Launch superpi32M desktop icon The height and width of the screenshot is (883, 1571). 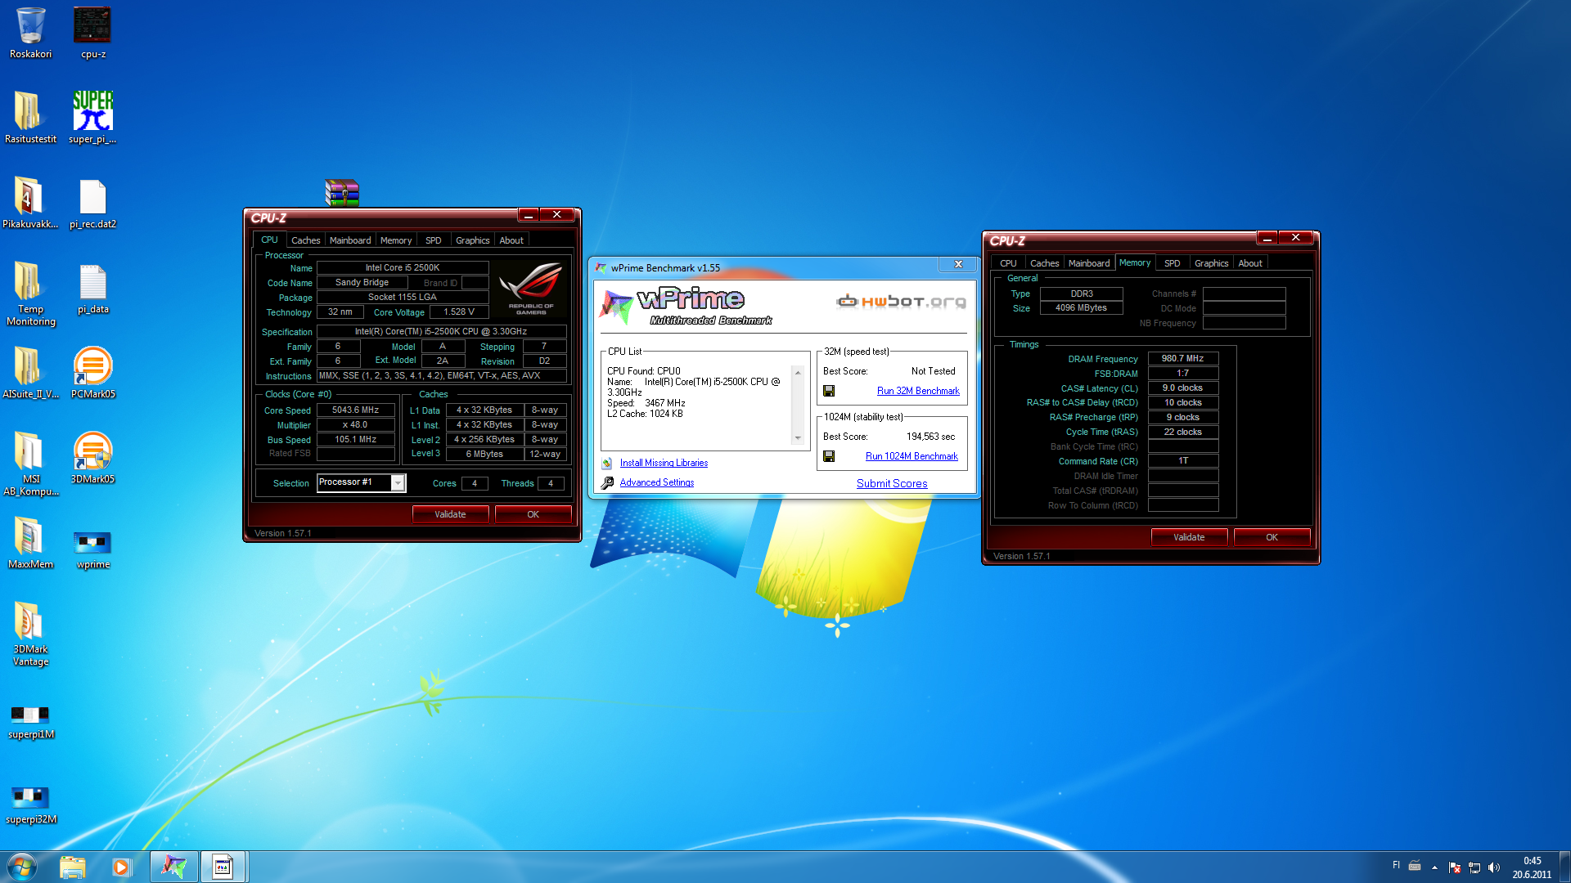[30, 805]
